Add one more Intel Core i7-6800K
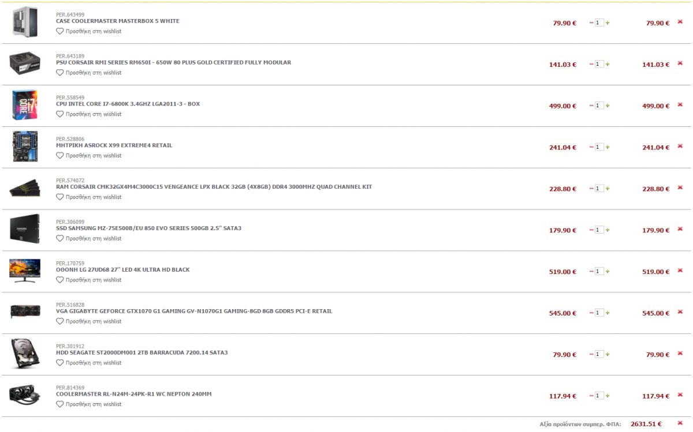 pos(608,106)
